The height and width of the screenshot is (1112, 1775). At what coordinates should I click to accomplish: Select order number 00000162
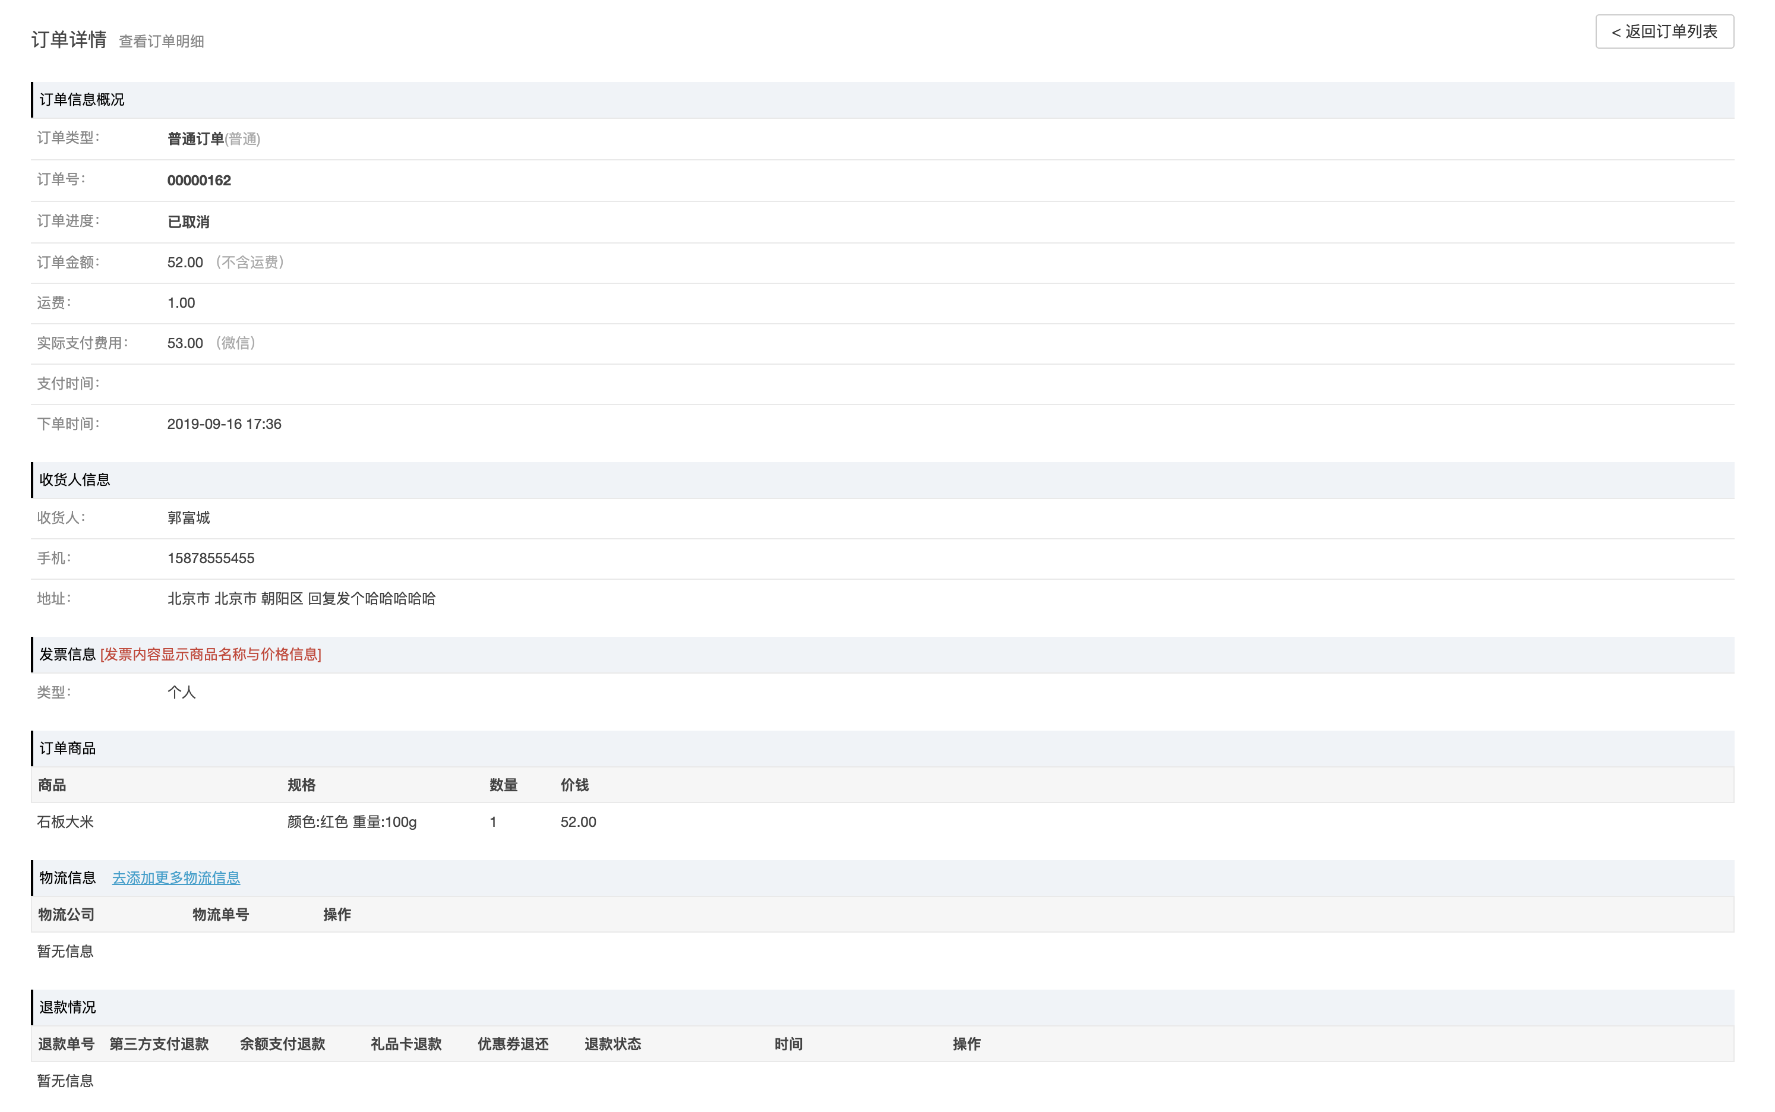point(199,180)
